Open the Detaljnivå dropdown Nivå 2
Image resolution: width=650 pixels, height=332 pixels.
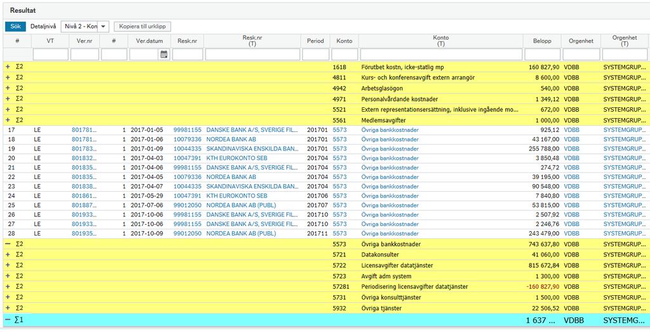[84, 27]
